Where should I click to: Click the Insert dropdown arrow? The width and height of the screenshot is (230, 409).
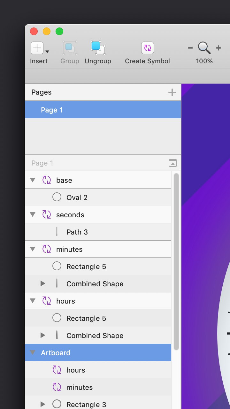[x=47, y=51]
